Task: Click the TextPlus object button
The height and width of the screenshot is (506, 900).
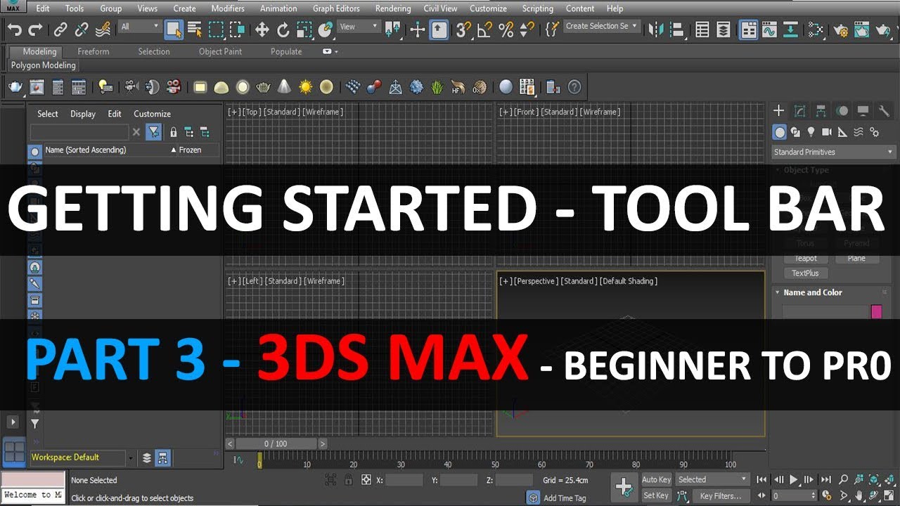Action: coord(806,273)
